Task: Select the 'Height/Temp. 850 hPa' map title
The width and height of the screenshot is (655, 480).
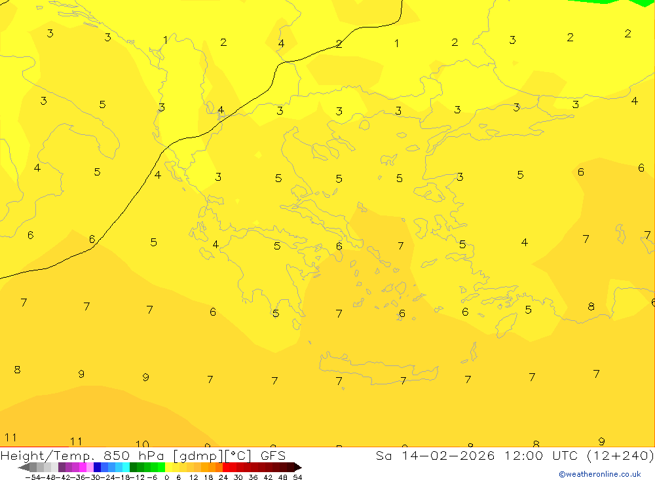Action: click(x=83, y=456)
